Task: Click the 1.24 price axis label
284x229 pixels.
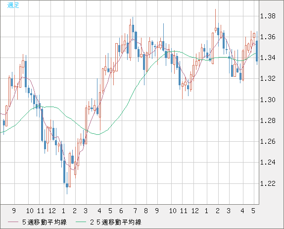Action: pyautogui.click(x=268, y=162)
